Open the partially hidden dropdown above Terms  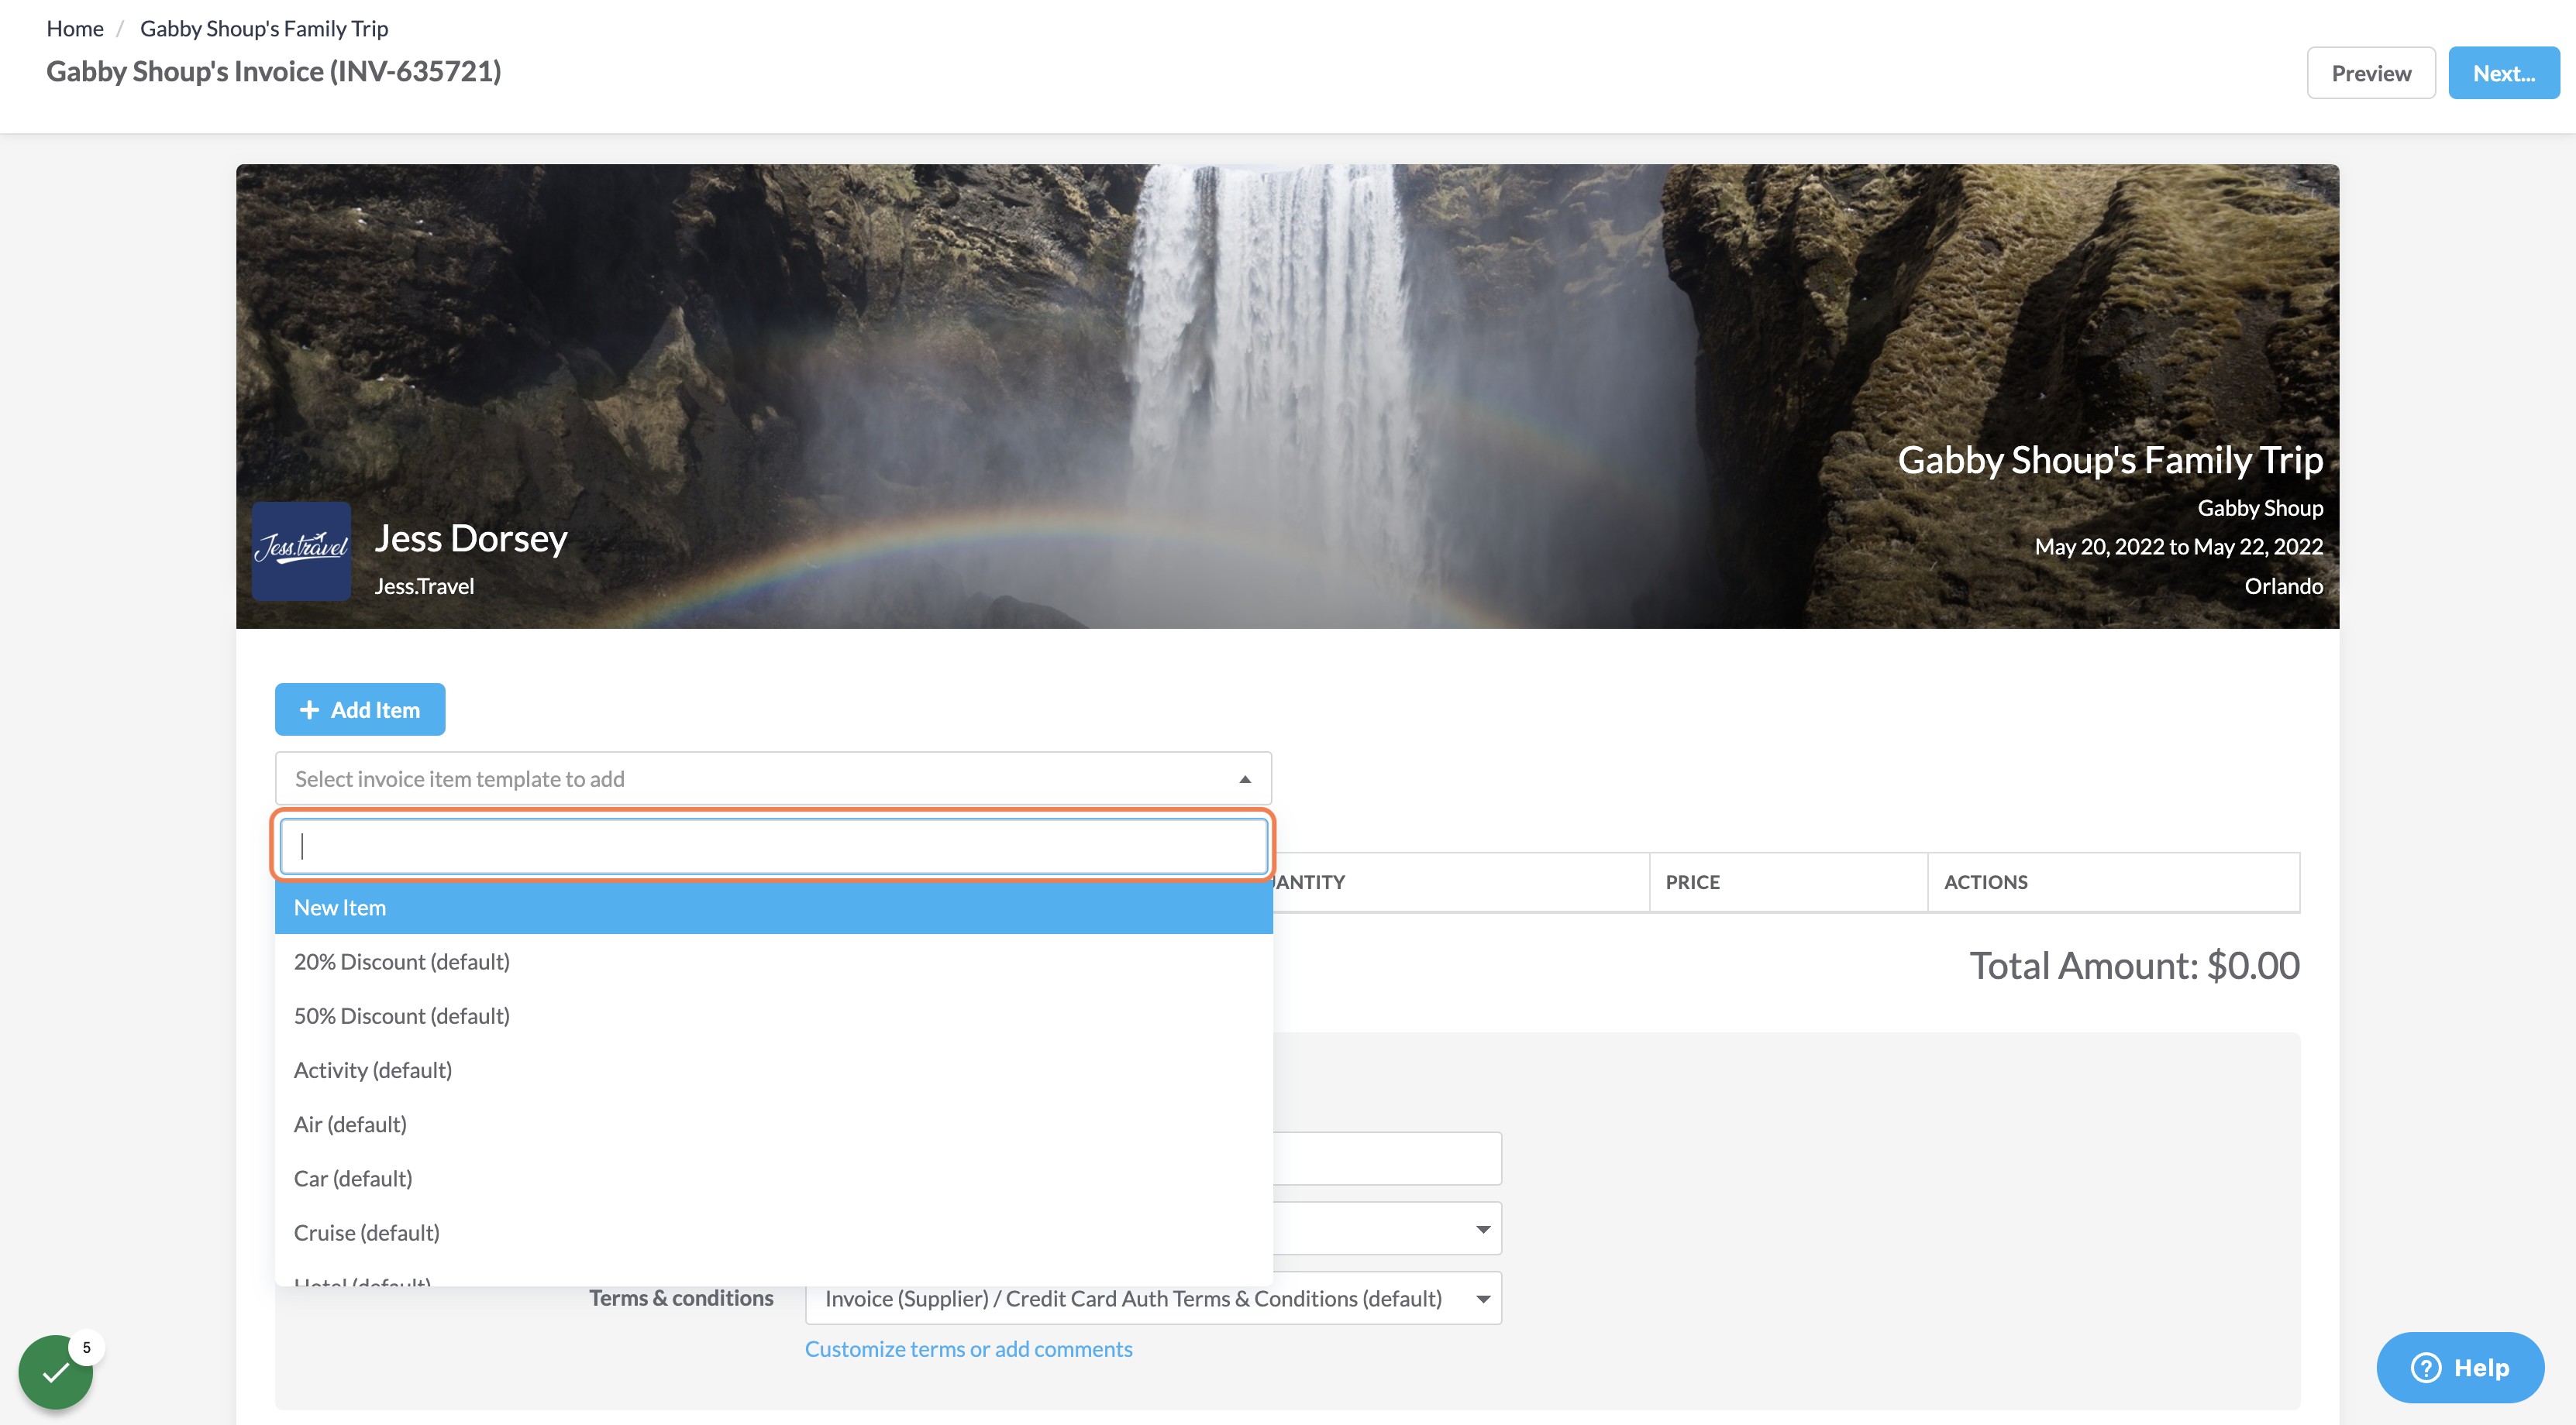pos(1388,1228)
